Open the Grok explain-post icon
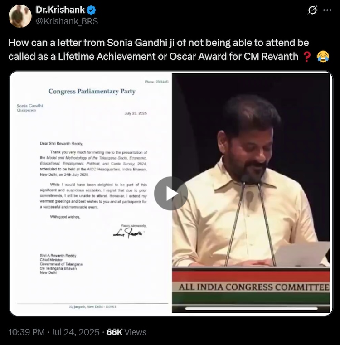 [312, 10]
